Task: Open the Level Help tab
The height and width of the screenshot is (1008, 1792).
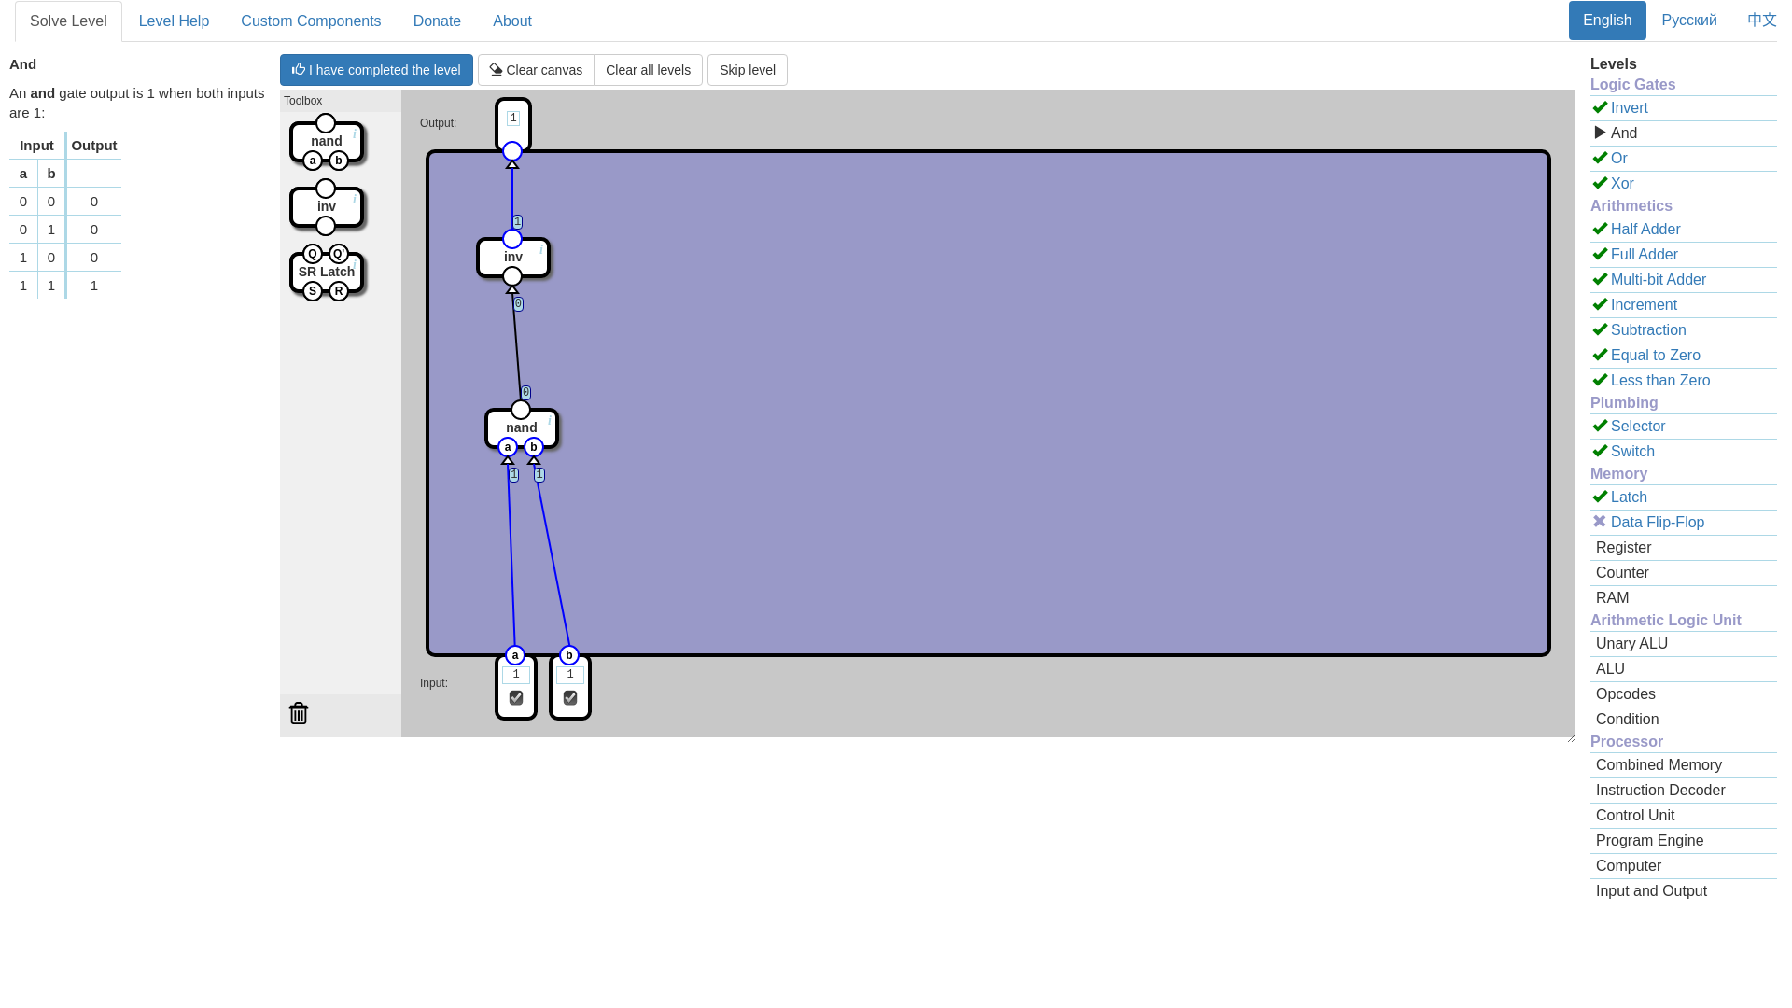Action: pyautogui.click(x=174, y=21)
